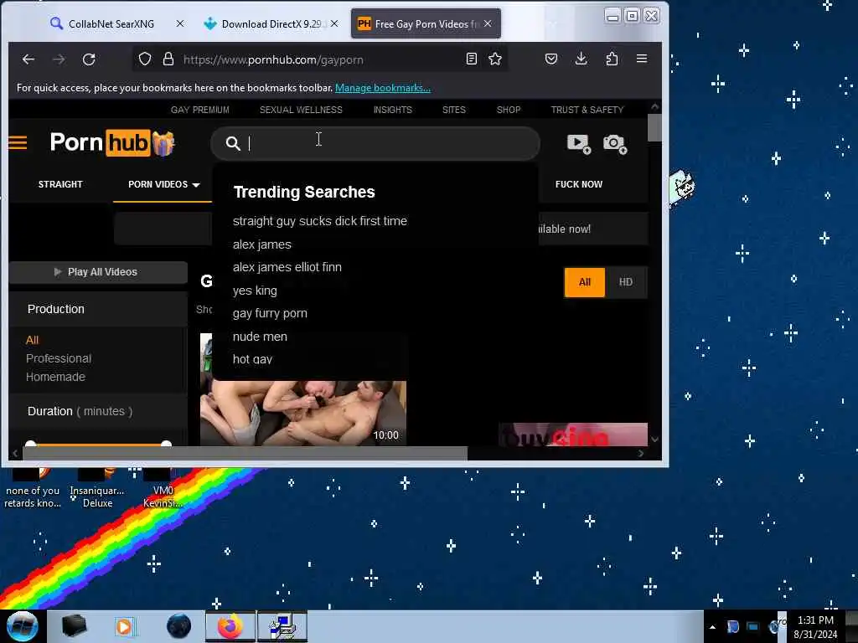Select trending search 'yes king'
858x643 pixels.
255,291
